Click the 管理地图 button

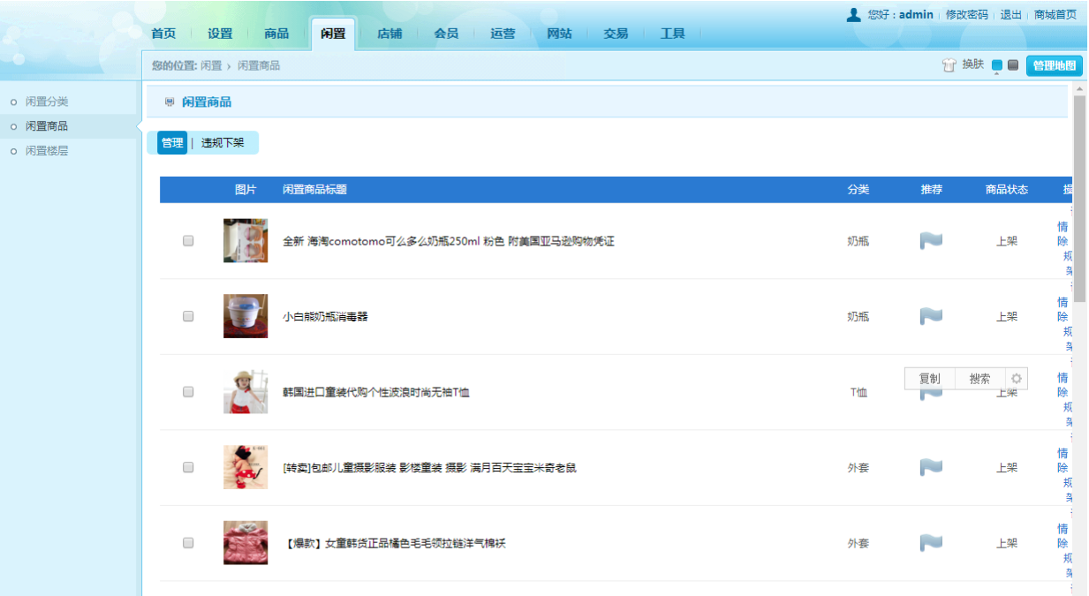point(1055,65)
